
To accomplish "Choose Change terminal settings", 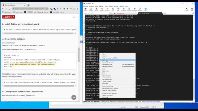I will 118,93.
